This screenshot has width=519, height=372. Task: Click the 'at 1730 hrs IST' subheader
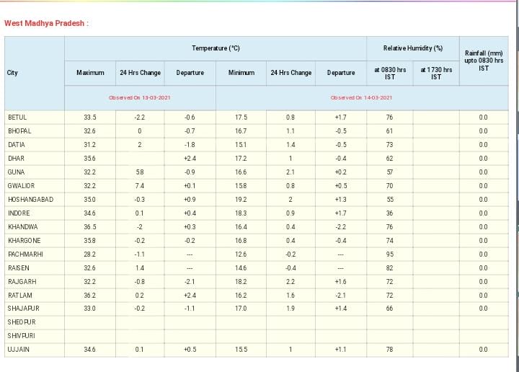pyautogui.click(x=436, y=73)
